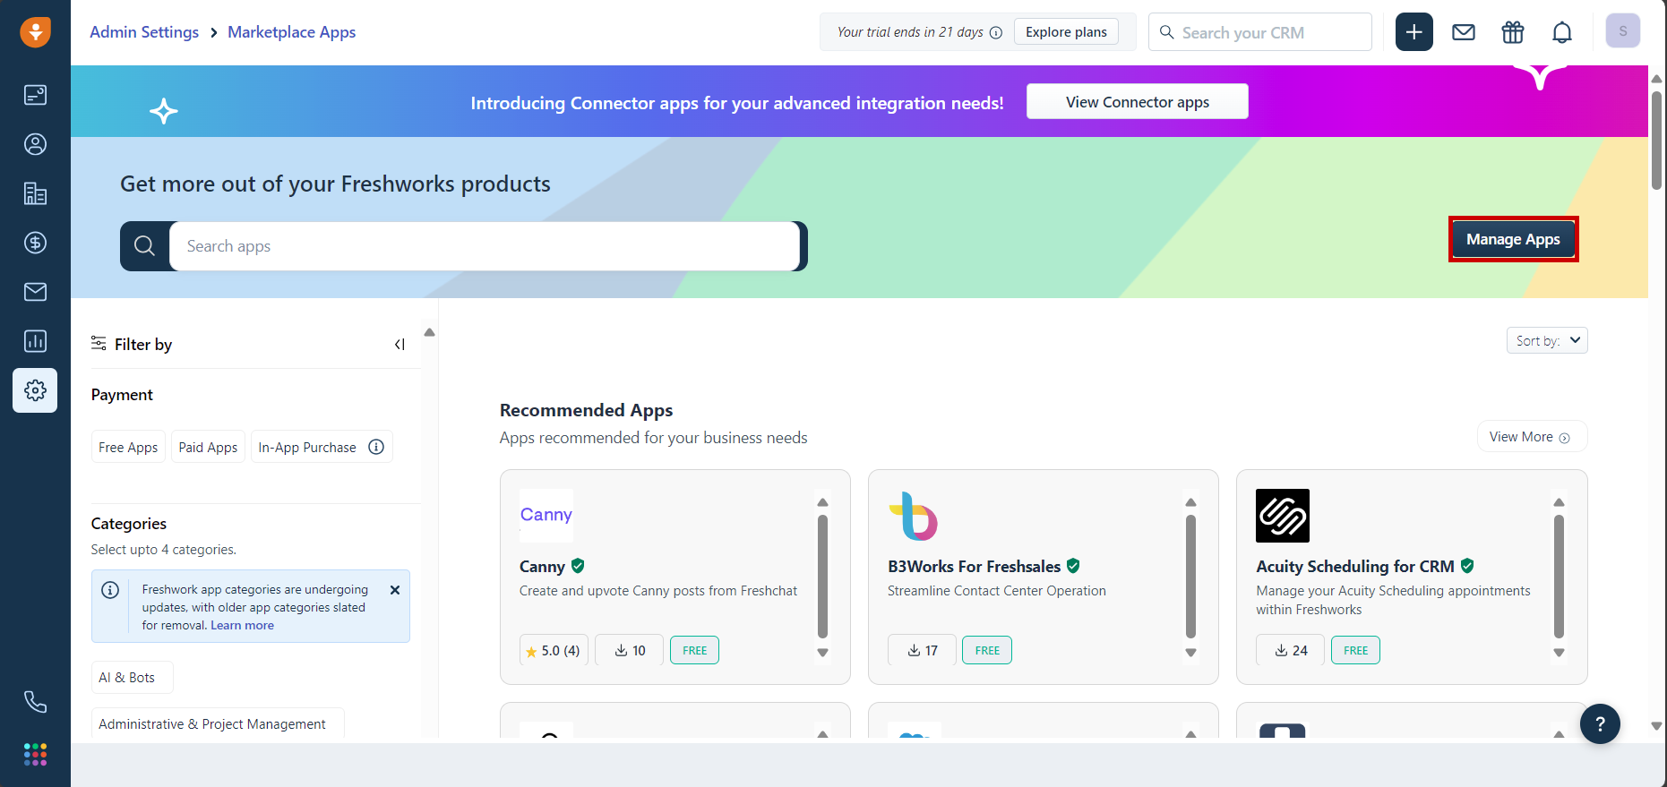Click the Acuity 24 downloads badge
The width and height of the screenshot is (1667, 787).
pyautogui.click(x=1291, y=650)
